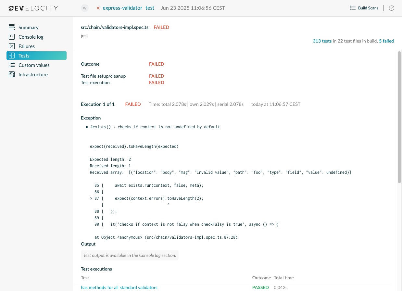Click the "test" task link in the header

coord(150,8)
